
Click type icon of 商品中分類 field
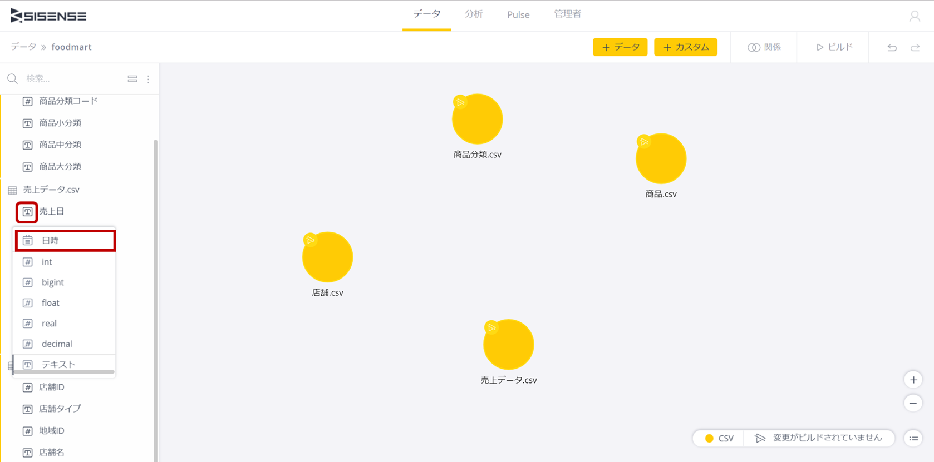tap(27, 145)
